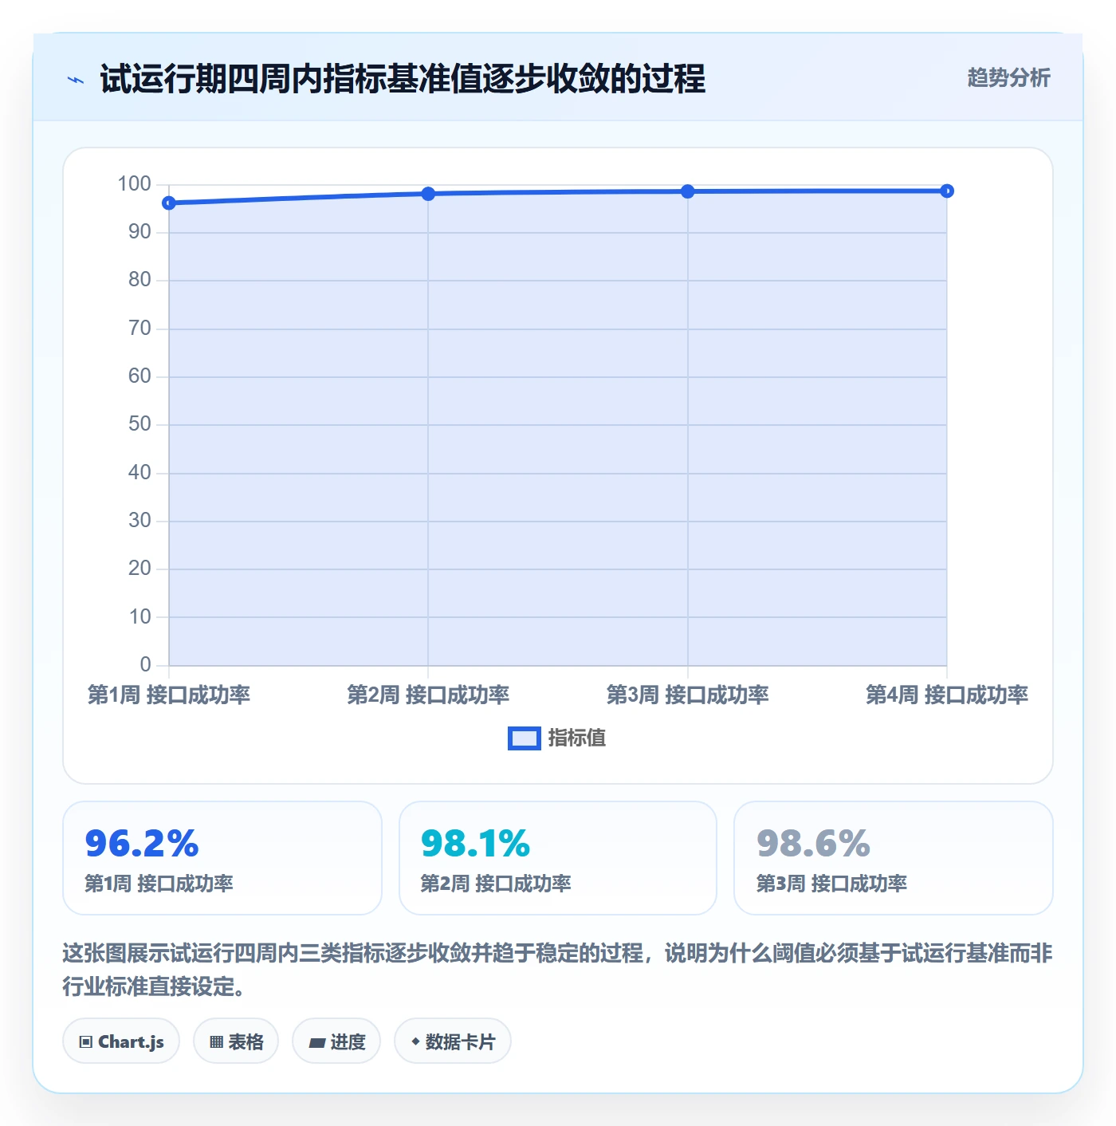Click the description paragraph starting 这张图展示

pyautogui.click(x=558, y=970)
